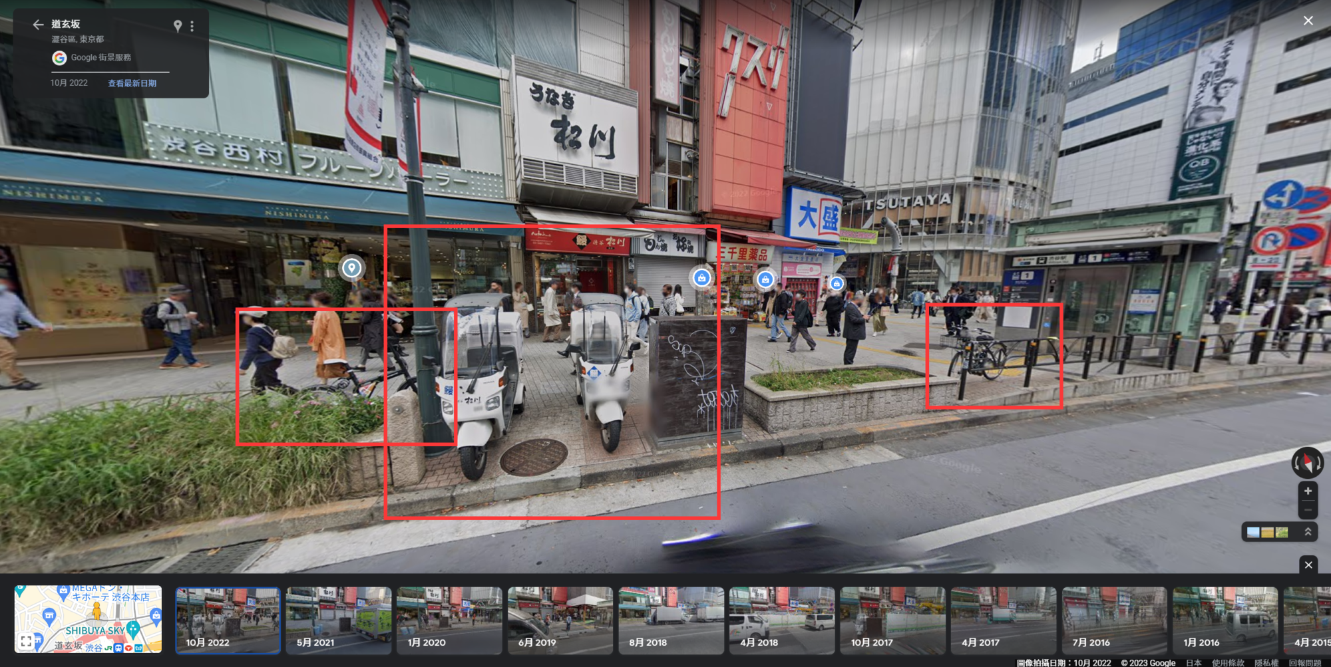Image resolution: width=1331 pixels, height=667 pixels.
Task: Select the 4月 2017 imagery thumbnail
Action: coord(1004,620)
